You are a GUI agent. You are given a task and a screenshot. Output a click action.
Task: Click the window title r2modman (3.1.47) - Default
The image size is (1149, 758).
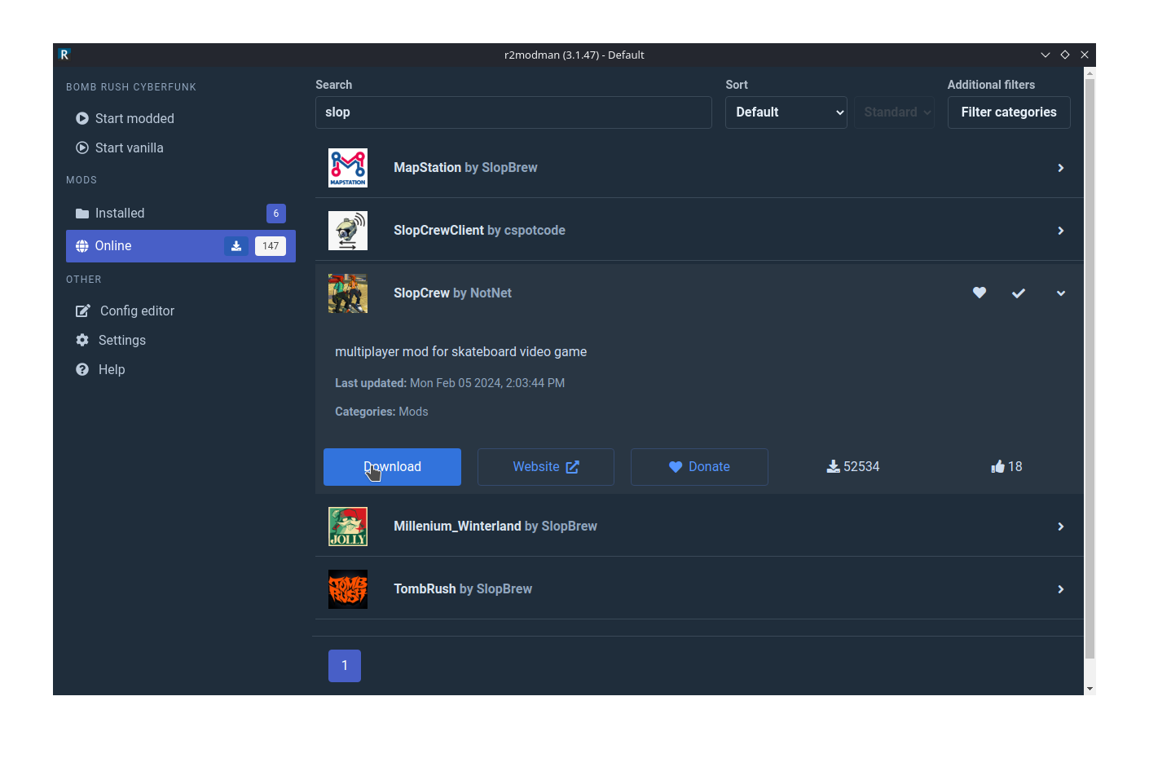(x=574, y=55)
